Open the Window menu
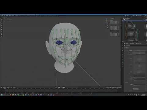The height and width of the screenshot is (110, 147). point(10,16)
